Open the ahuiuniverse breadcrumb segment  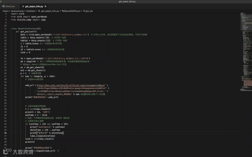[17, 11]
